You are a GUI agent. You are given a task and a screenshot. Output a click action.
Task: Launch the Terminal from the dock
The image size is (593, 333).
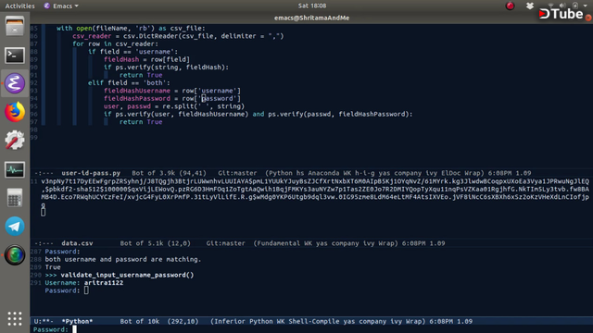click(15, 55)
